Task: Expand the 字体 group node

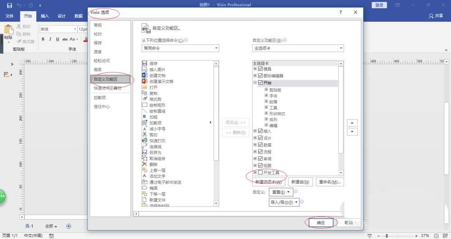Action: (x=266, y=95)
